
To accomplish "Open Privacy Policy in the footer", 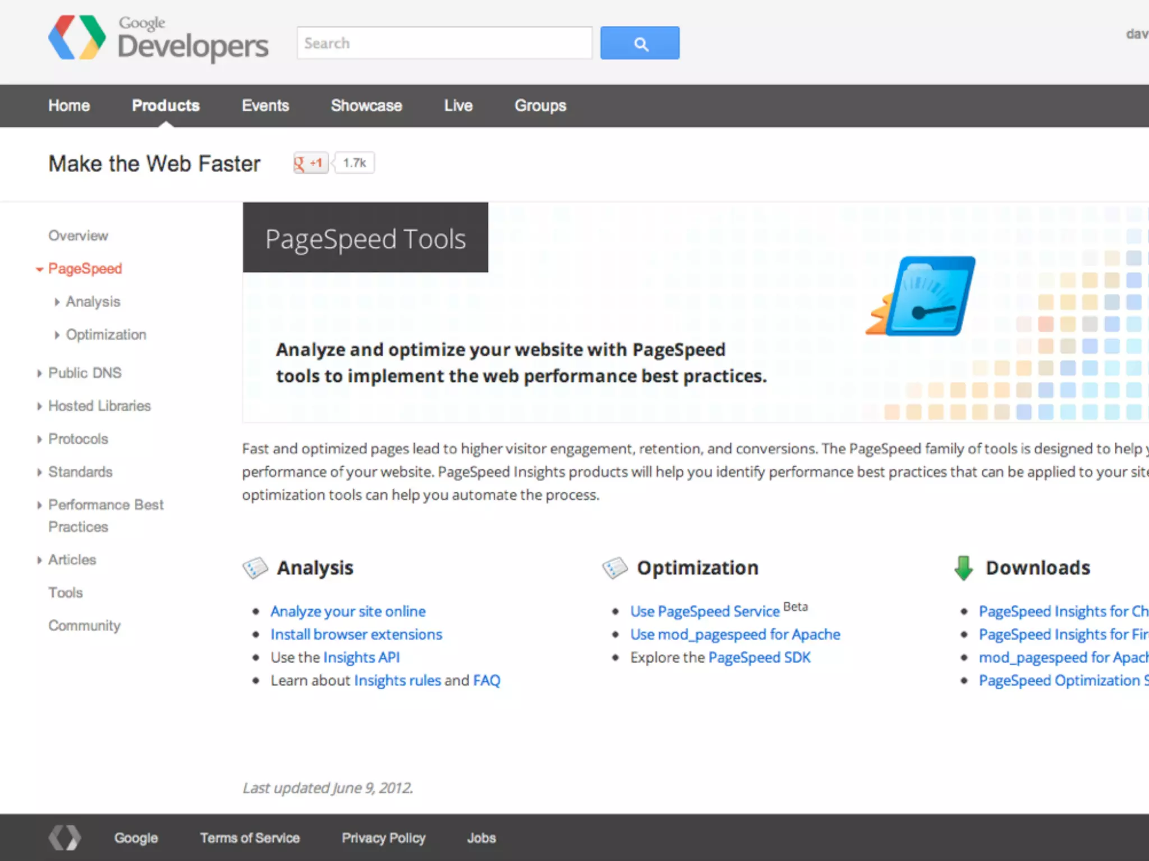I will [x=384, y=838].
